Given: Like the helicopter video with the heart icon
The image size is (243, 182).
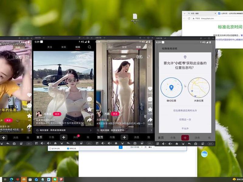Looking at the screenshot, I should click(x=89, y=89).
